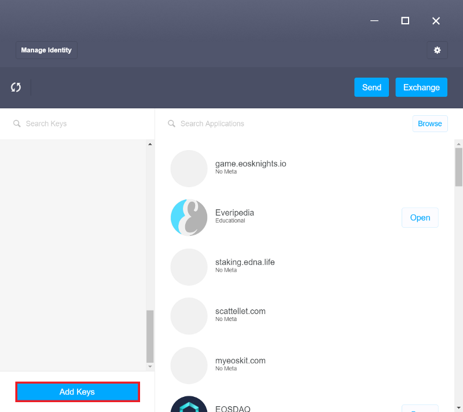Open the Everipedia application
463x412 pixels.
[420, 217]
